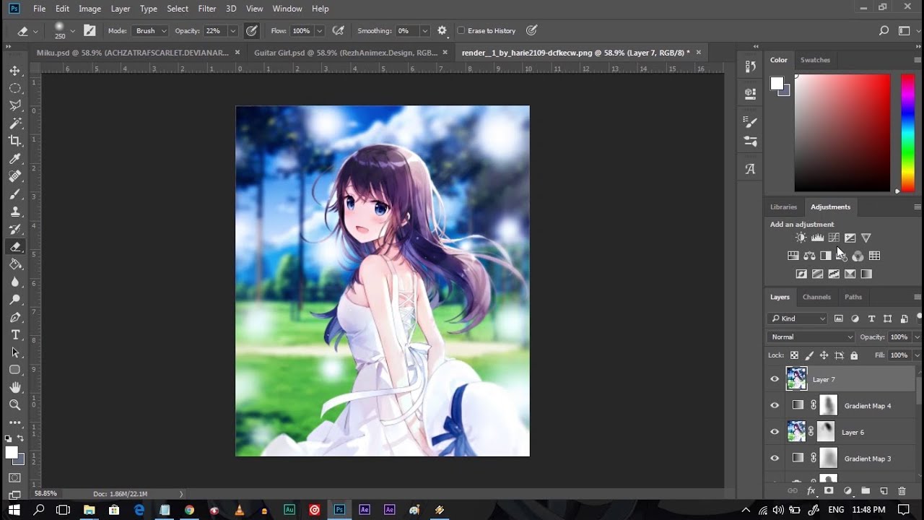Select the Brush tool
Image resolution: width=924 pixels, height=520 pixels.
coord(14,194)
